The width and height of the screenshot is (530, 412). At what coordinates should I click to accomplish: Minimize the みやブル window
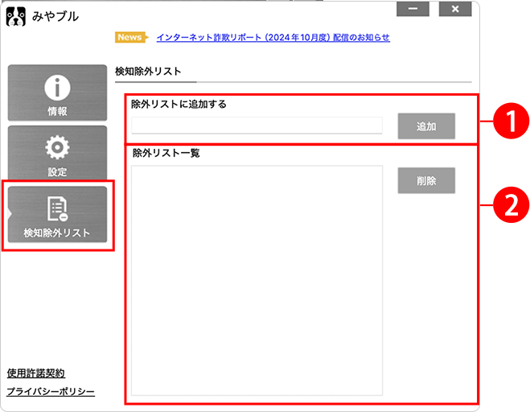[x=413, y=10]
